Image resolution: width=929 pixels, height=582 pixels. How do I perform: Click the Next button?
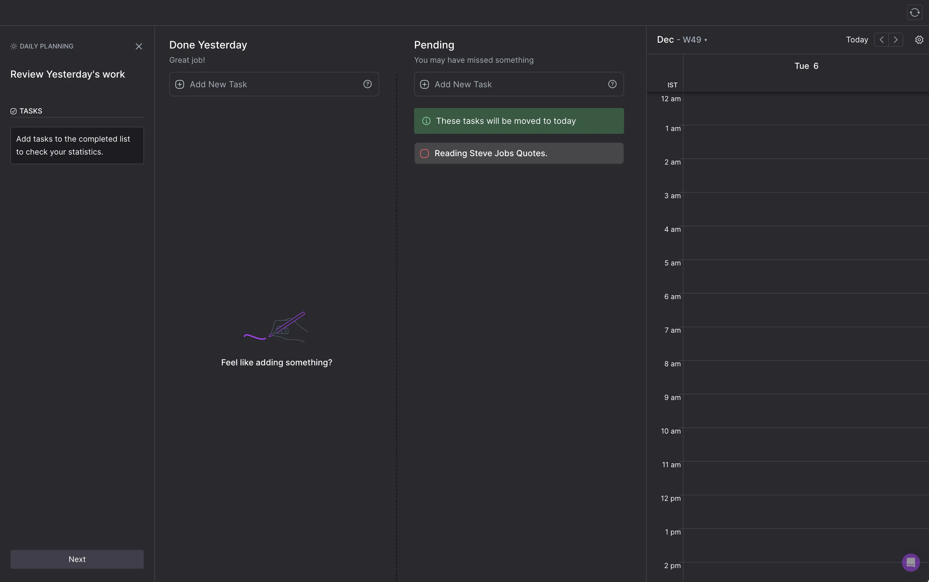(77, 559)
